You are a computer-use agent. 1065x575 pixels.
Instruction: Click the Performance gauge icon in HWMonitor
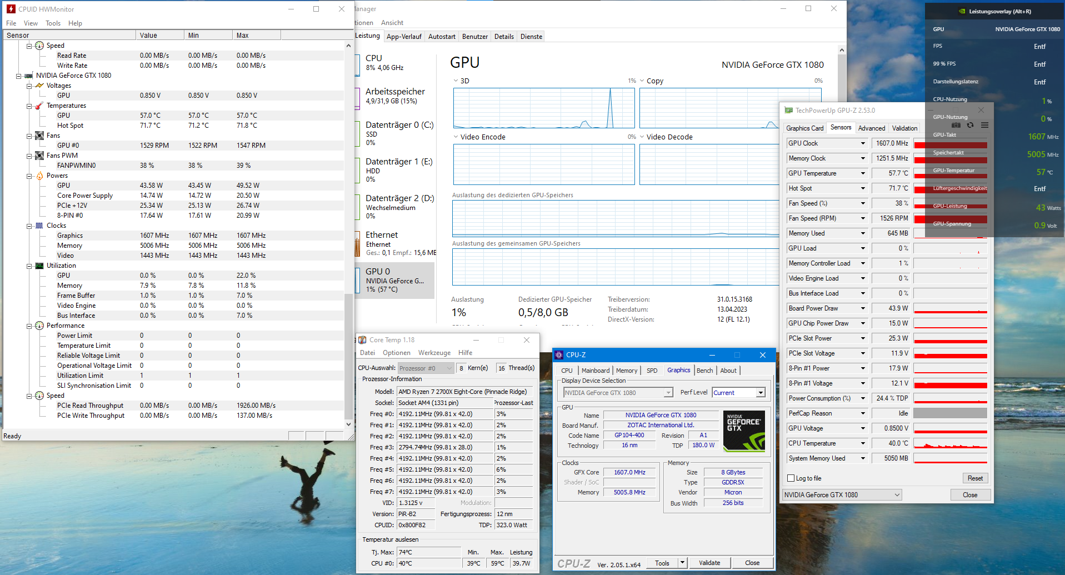click(x=39, y=326)
